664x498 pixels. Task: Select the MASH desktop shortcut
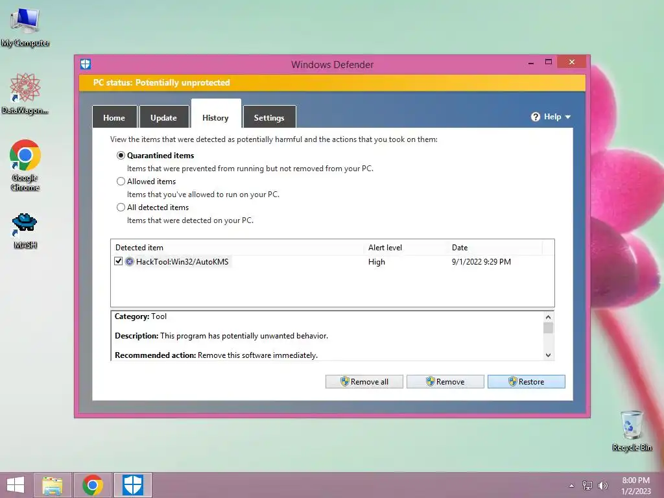(25, 231)
